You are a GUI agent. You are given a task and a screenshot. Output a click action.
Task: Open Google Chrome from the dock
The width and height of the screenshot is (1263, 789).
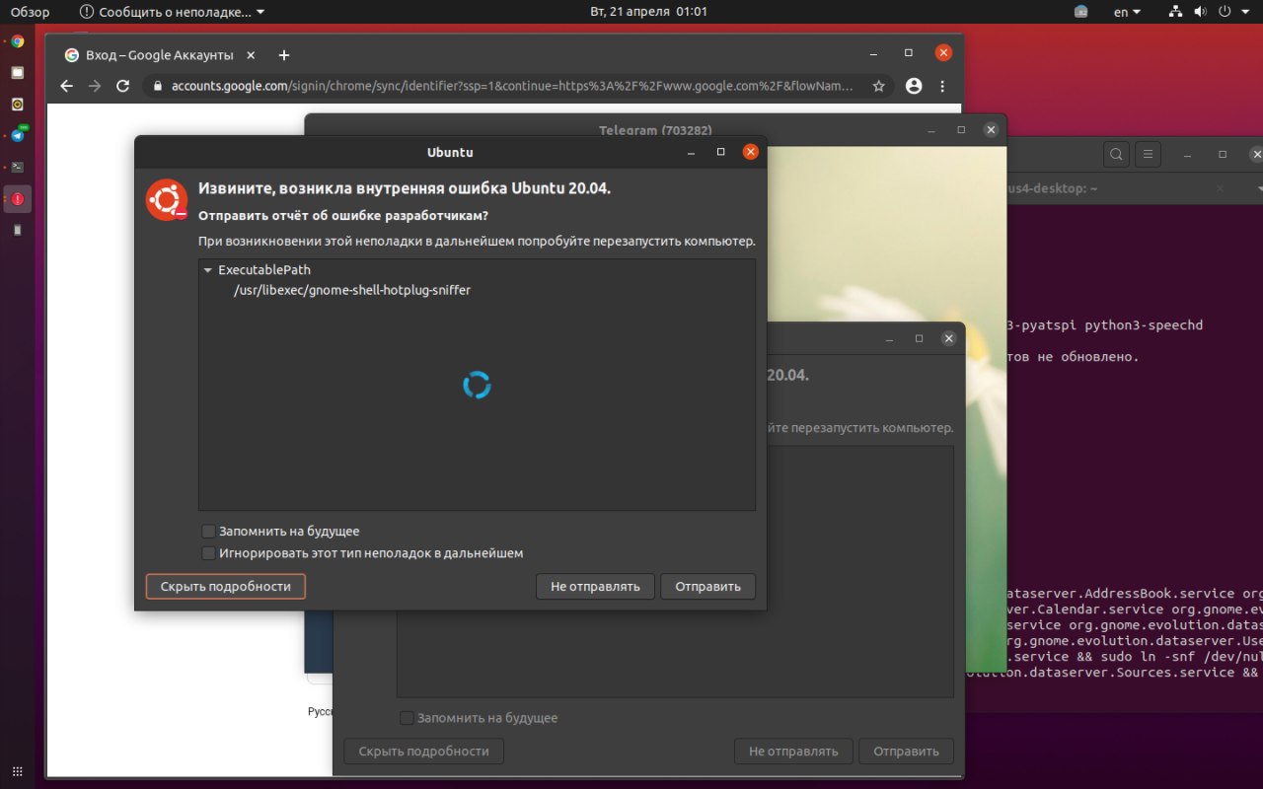pos(17,41)
